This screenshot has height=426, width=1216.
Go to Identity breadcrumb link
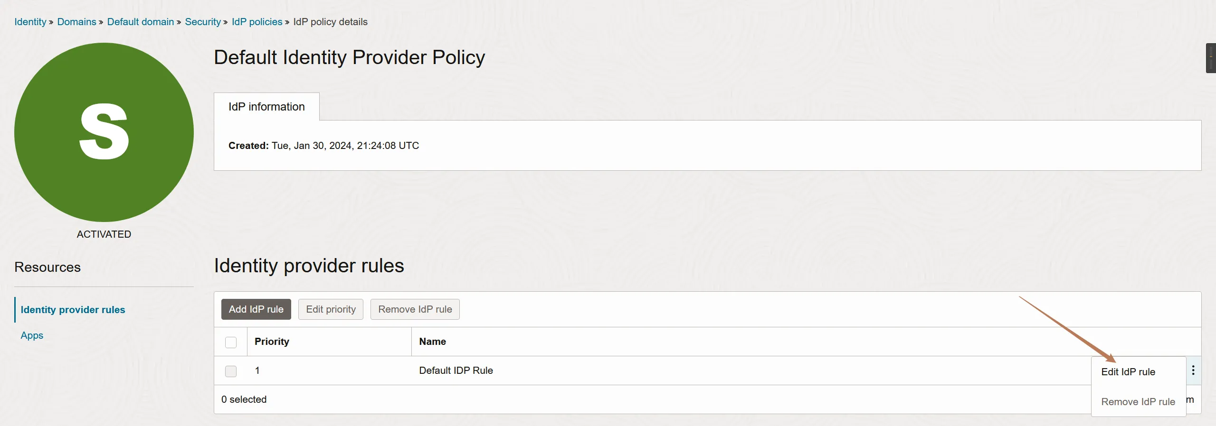pyautogui.click(x=30, y=22)
